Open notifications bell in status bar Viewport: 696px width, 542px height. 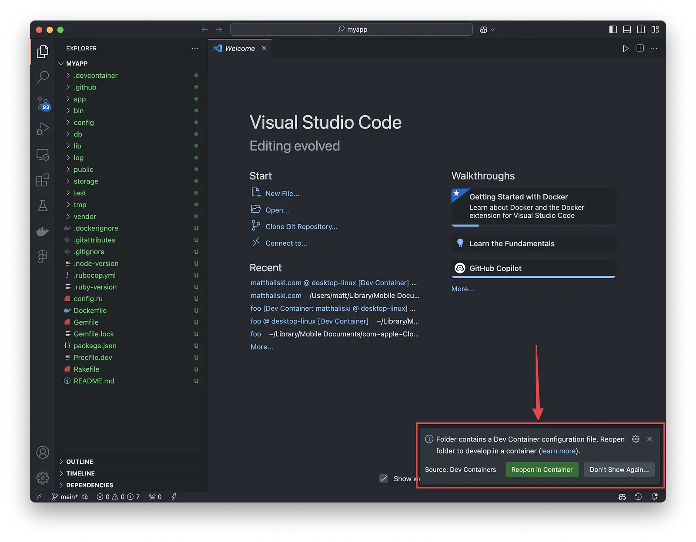click(654, 497)
